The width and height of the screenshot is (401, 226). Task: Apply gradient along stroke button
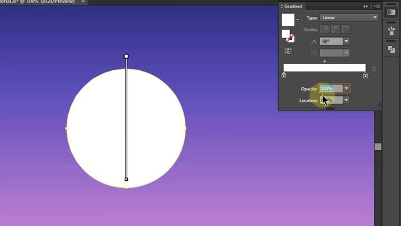(x=336, y=30)
